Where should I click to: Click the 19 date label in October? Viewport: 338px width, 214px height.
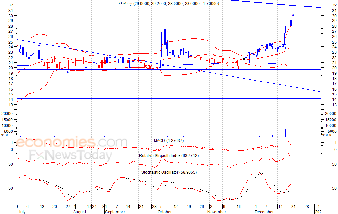point(188,207)
